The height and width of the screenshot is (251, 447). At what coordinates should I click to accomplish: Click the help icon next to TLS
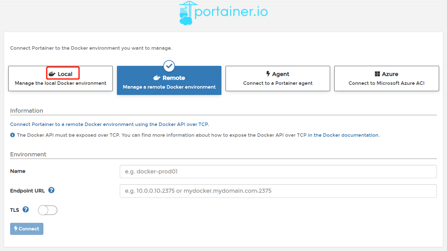pos(26,209)
